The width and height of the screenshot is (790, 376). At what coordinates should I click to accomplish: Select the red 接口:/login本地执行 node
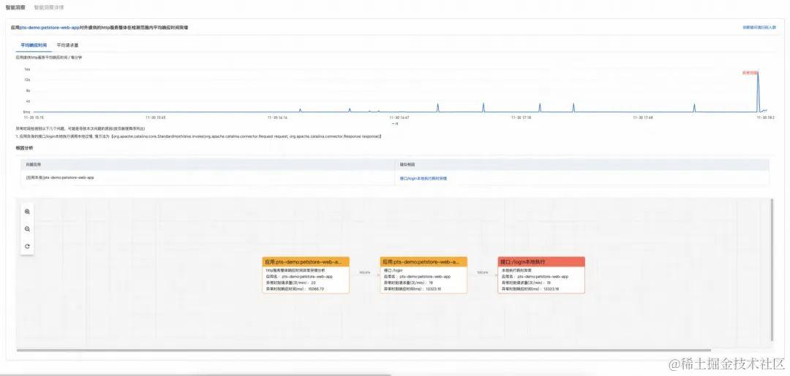(x=541, y=275)
